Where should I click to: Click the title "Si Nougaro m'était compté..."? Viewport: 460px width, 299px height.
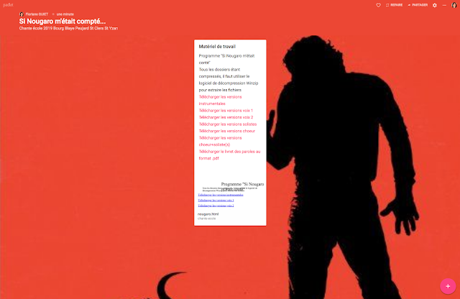pyautogui.click(x=63, y=21)
